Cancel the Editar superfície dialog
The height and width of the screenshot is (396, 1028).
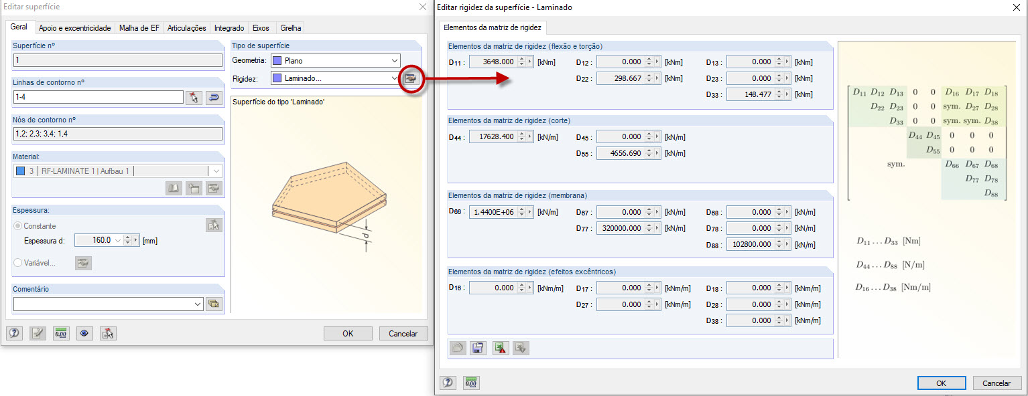click(x=403, y=333)
